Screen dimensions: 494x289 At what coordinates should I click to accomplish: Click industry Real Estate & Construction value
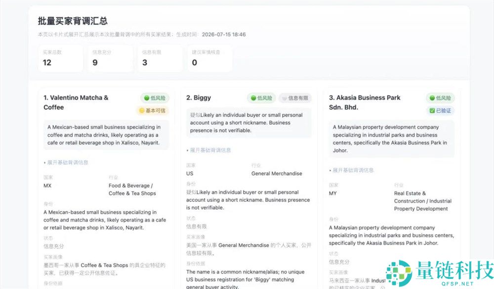pos(423,201)
